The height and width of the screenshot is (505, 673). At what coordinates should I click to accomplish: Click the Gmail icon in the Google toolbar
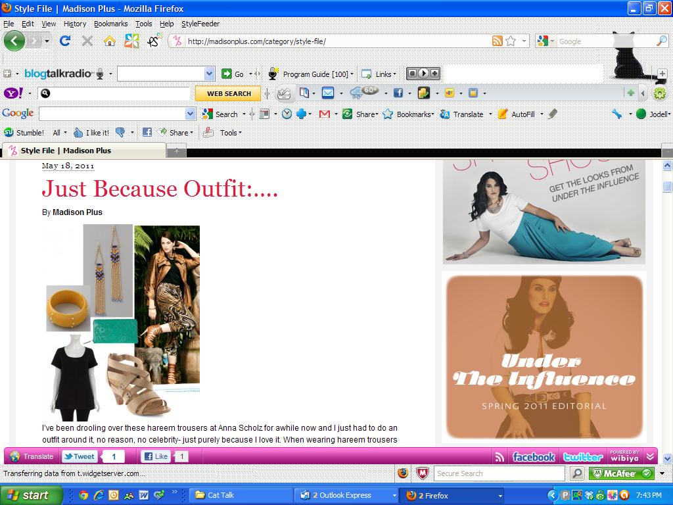point(325,114)
